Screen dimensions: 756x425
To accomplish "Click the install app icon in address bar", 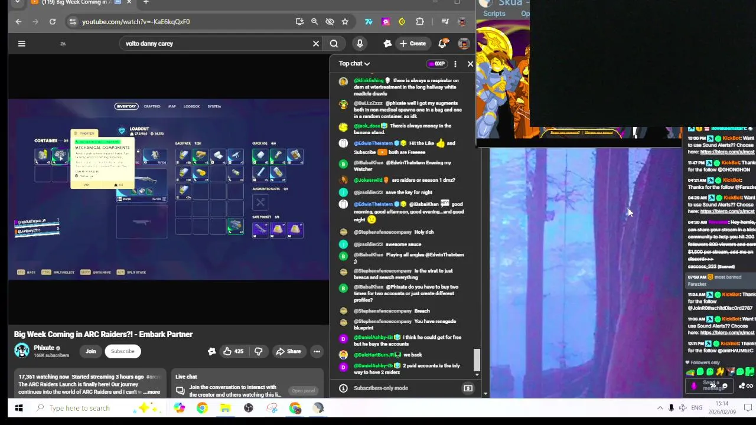I will [299, 22].
